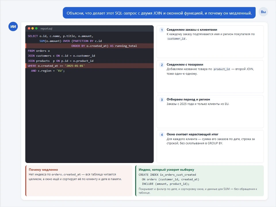
Task: Click the highlighted ORDER BY o.created_at line
Action: pos(89,46)
